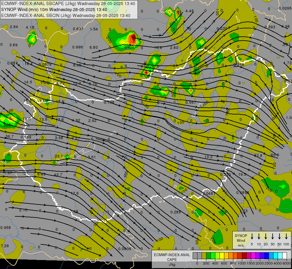
Task: Click the CIN value '86.0' on map
Action: (275, 155)
